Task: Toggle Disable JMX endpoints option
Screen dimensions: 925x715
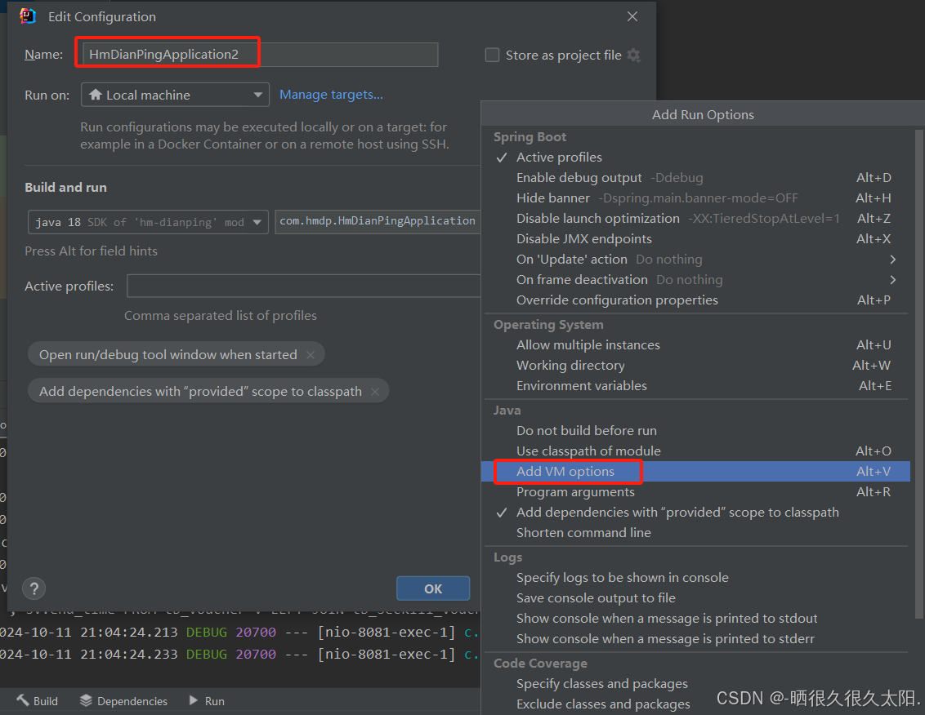Action: [x=697, y=238]
